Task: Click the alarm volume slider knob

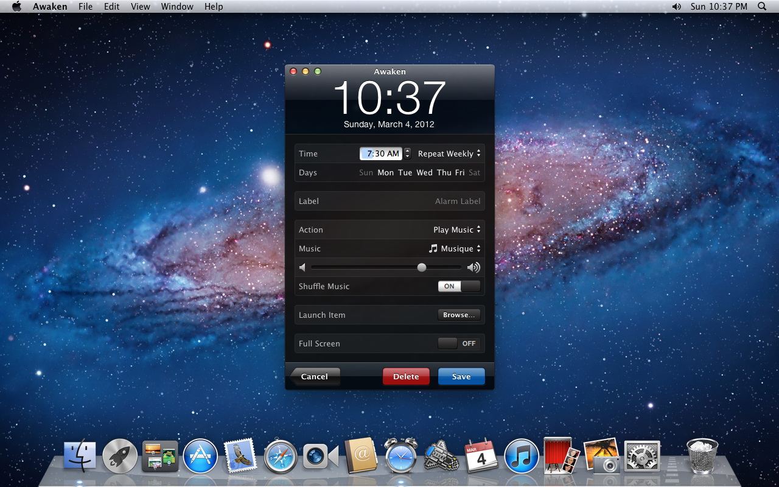Action: [421, 267]
